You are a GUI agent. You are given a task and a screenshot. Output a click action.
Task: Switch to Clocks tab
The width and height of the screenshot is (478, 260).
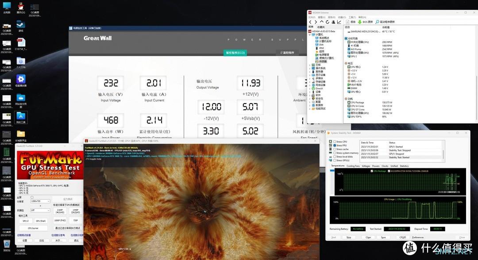[x=385, y=166]
